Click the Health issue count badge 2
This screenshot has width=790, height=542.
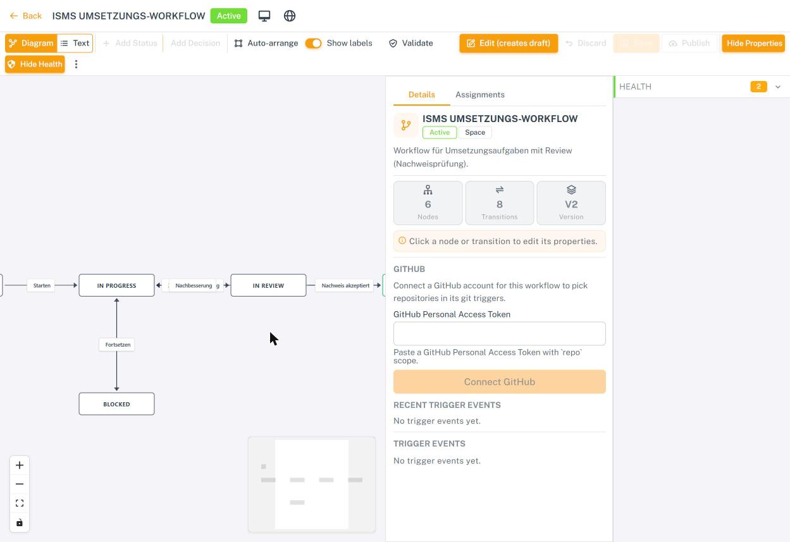[x=758, y=87]
